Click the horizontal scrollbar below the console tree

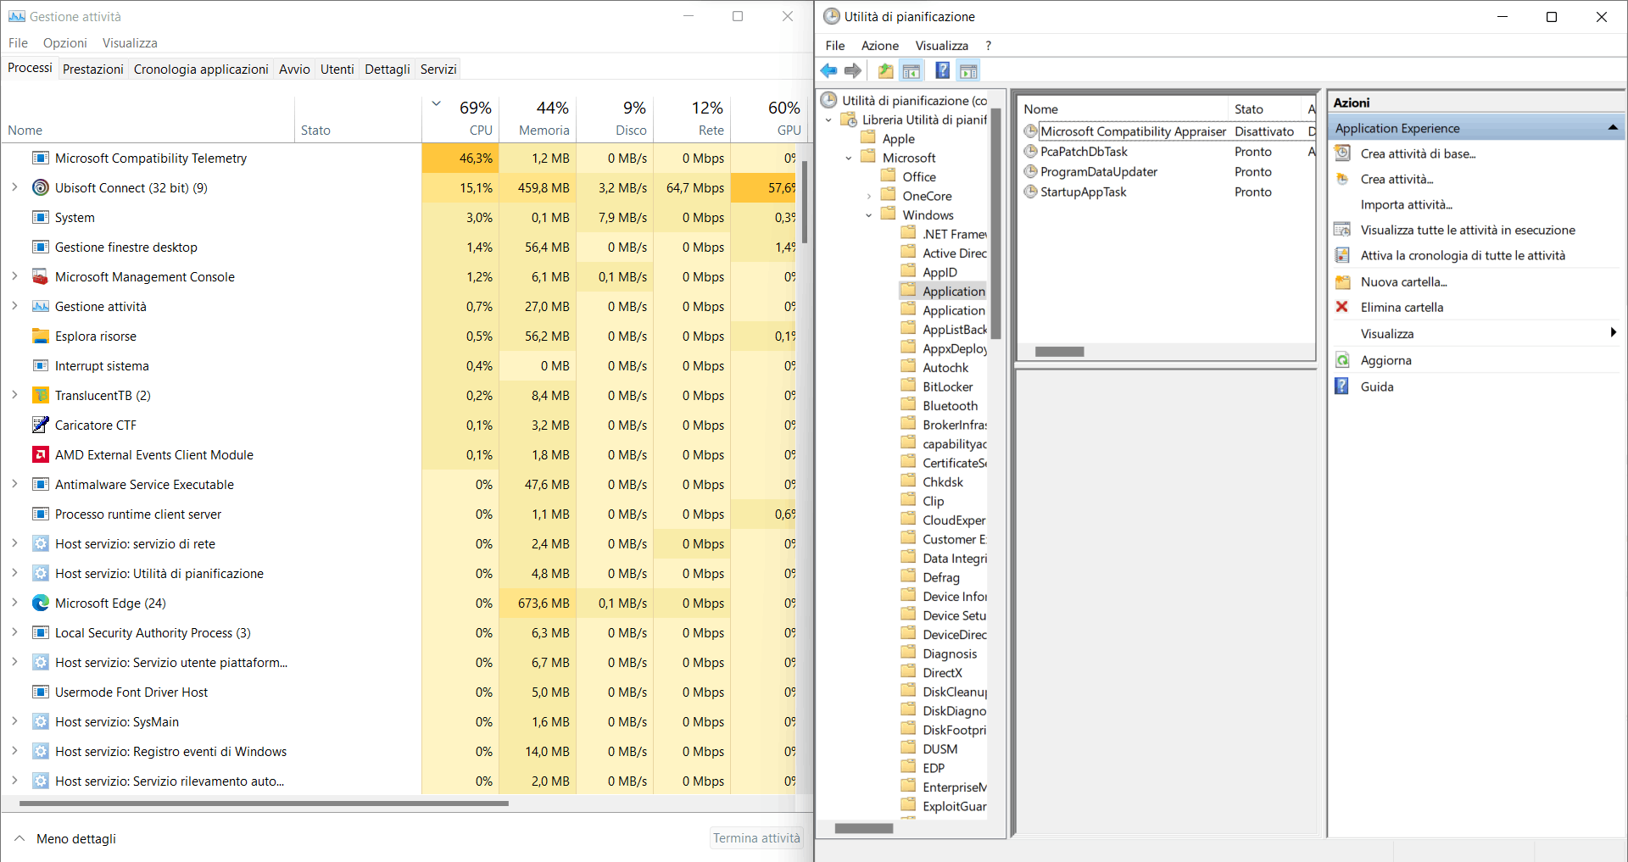[x=864, y=829]
